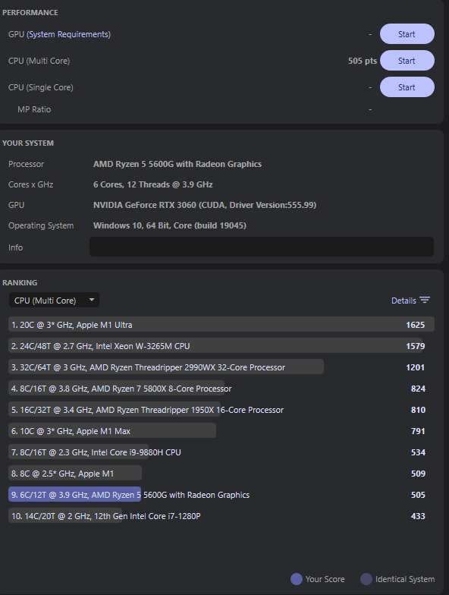
Task: Click the Windows 10 operating system text
Action: click(x=170, y=225)
